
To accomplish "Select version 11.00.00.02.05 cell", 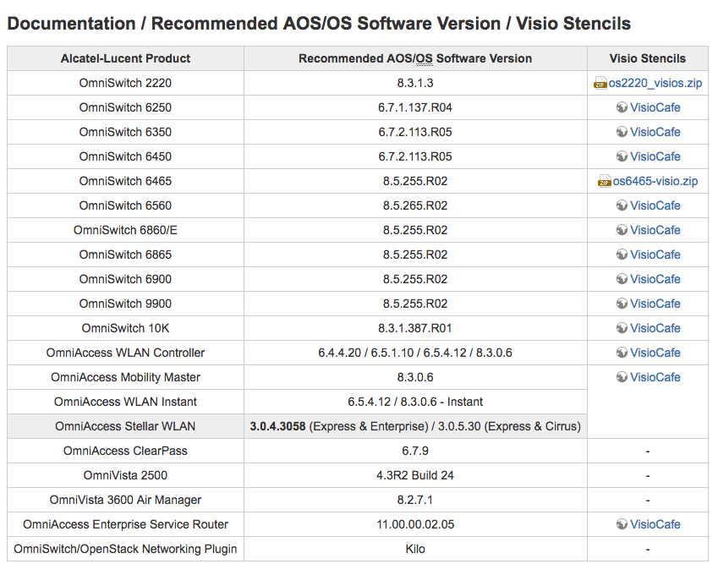I will (x=415, y=524).
